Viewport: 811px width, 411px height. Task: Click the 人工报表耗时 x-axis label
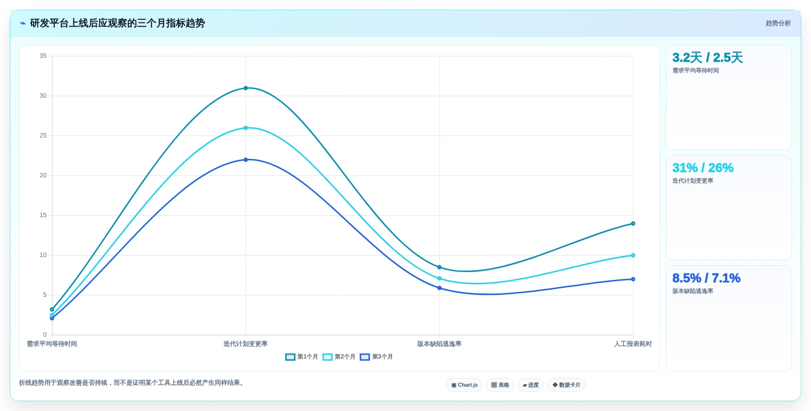click(633, 344)
